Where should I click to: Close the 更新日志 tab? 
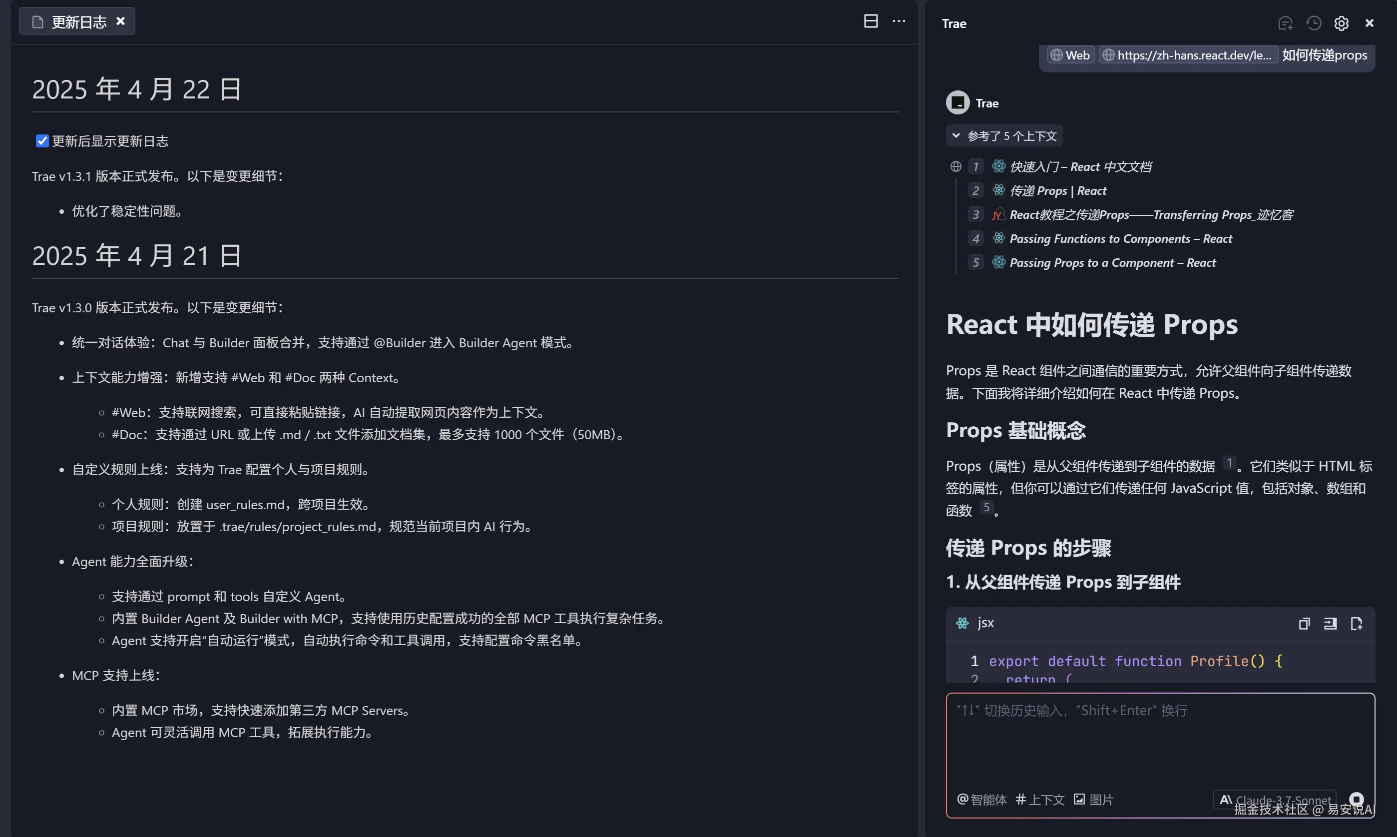(x=121, y=21)
